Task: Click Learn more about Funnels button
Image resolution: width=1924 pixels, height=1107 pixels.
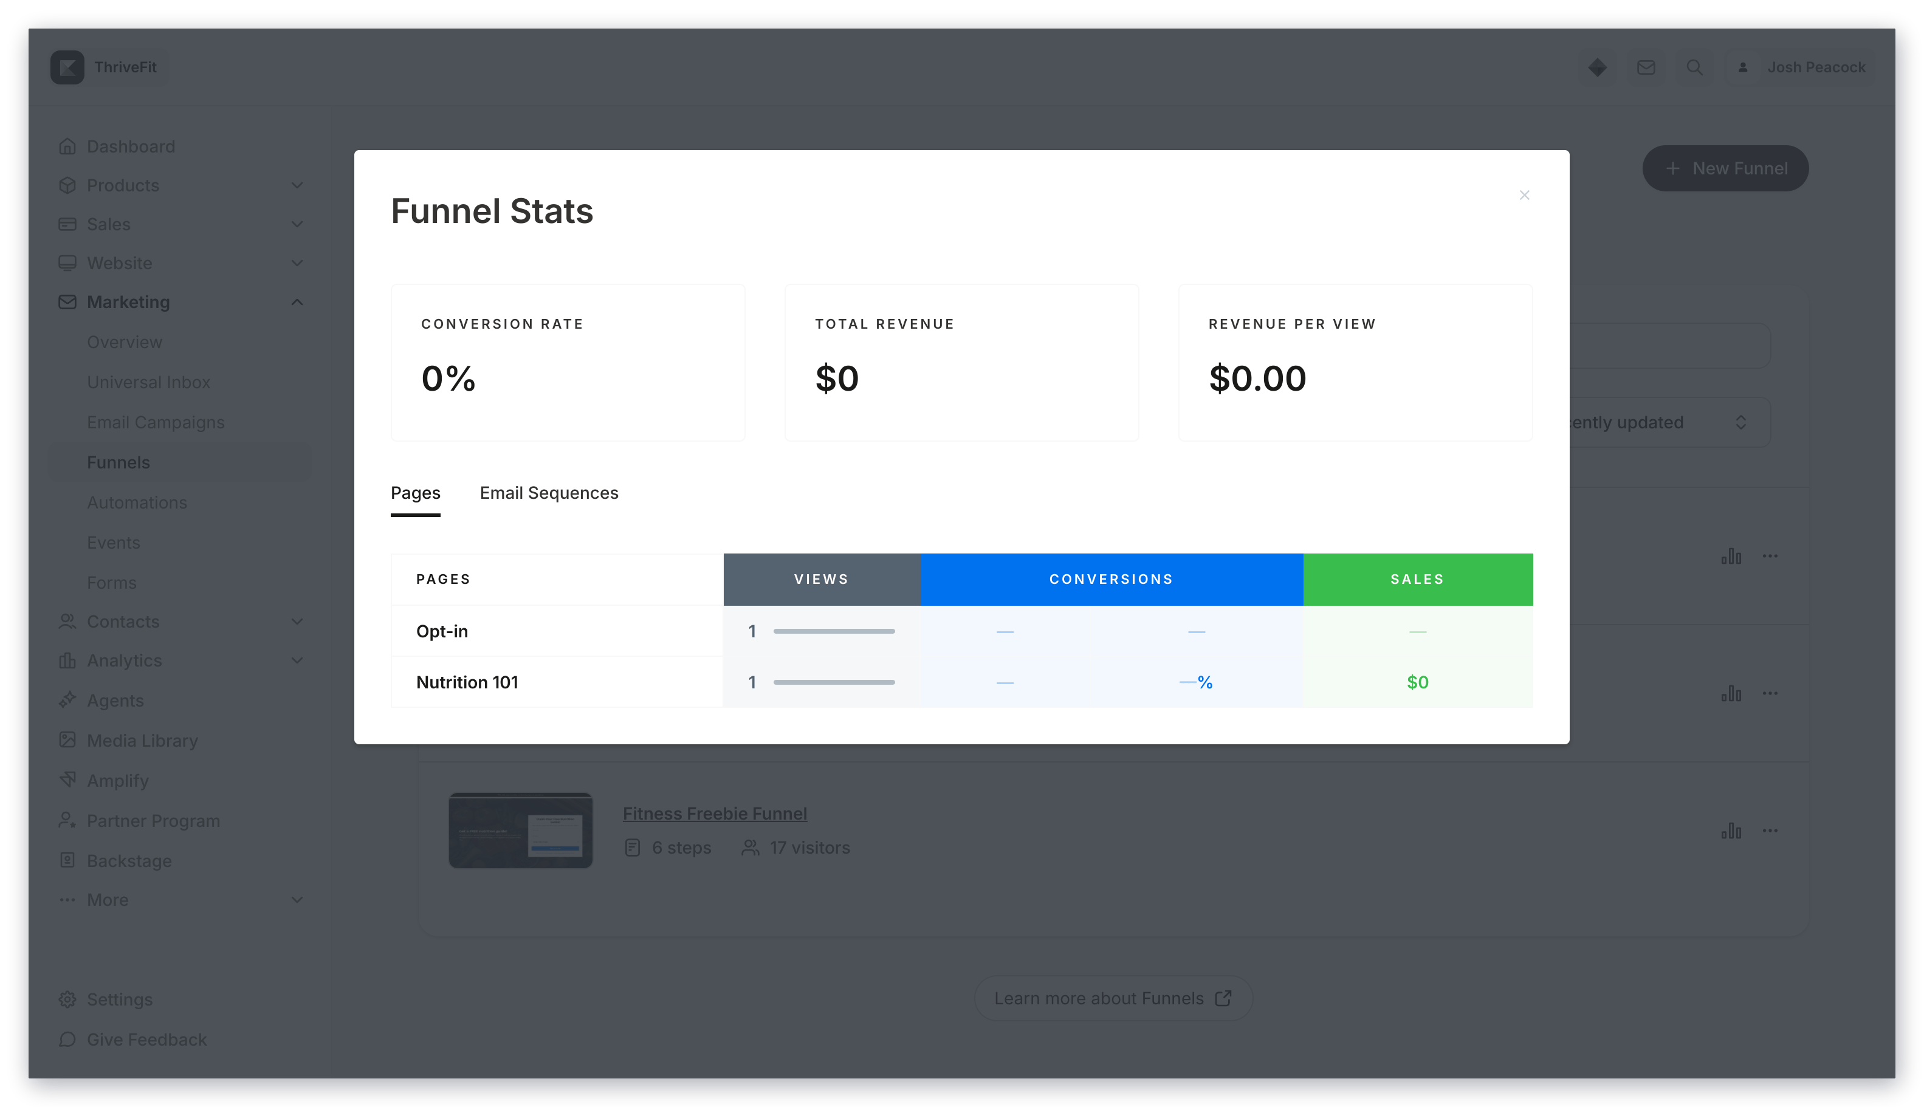Action: coord(1113,998)
